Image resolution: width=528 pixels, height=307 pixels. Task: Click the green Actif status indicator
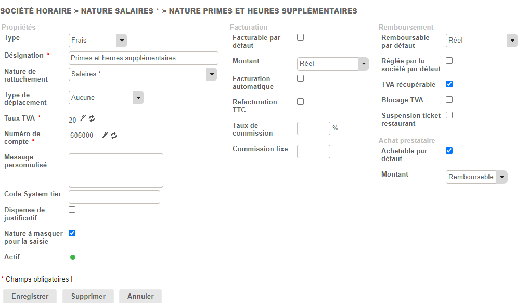click(73, 257)
